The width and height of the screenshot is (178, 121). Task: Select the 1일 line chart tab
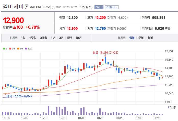pyautogui.click(x=23, y=38)
